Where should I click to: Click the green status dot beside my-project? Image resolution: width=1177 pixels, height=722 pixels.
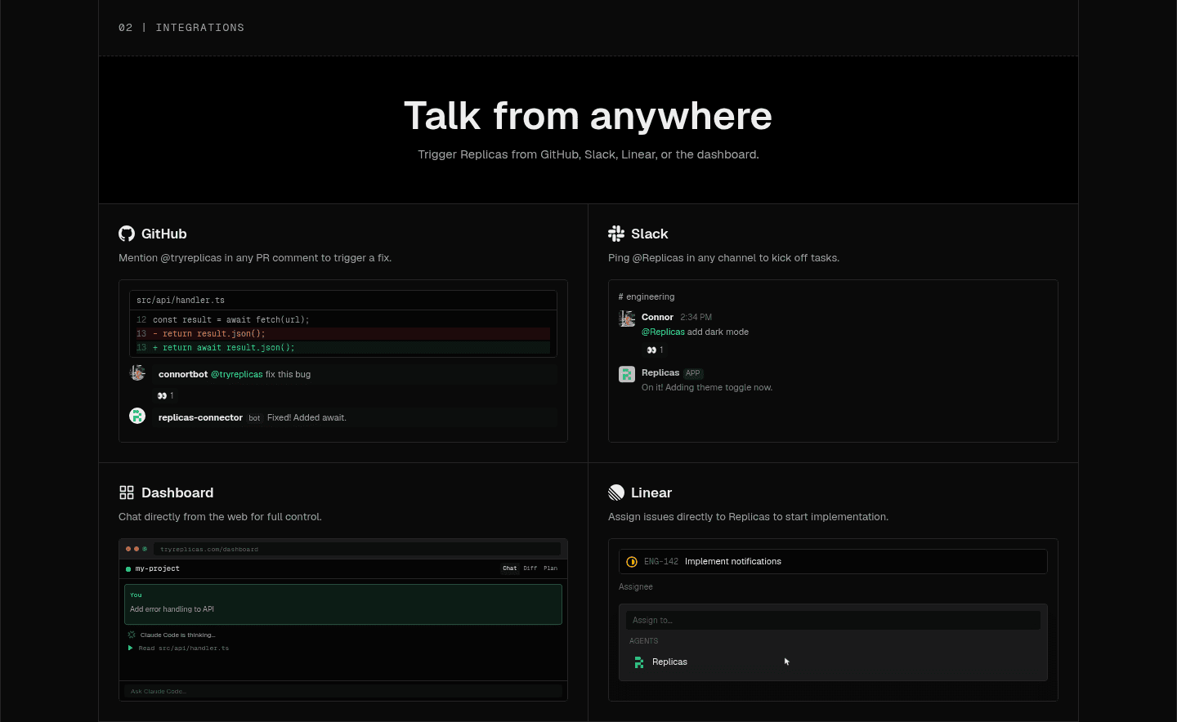click(128, 569)
